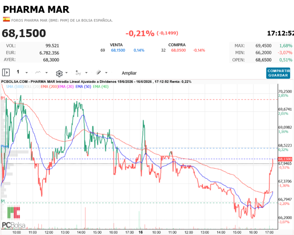Toggle the SMA (100) indicator
Screen dimensions: 294x235
tap(15, 87)
